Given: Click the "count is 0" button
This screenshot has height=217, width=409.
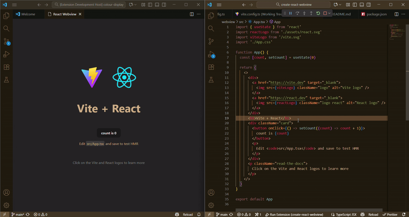Looking at the screenshot, I should click(x=109, y=133).
